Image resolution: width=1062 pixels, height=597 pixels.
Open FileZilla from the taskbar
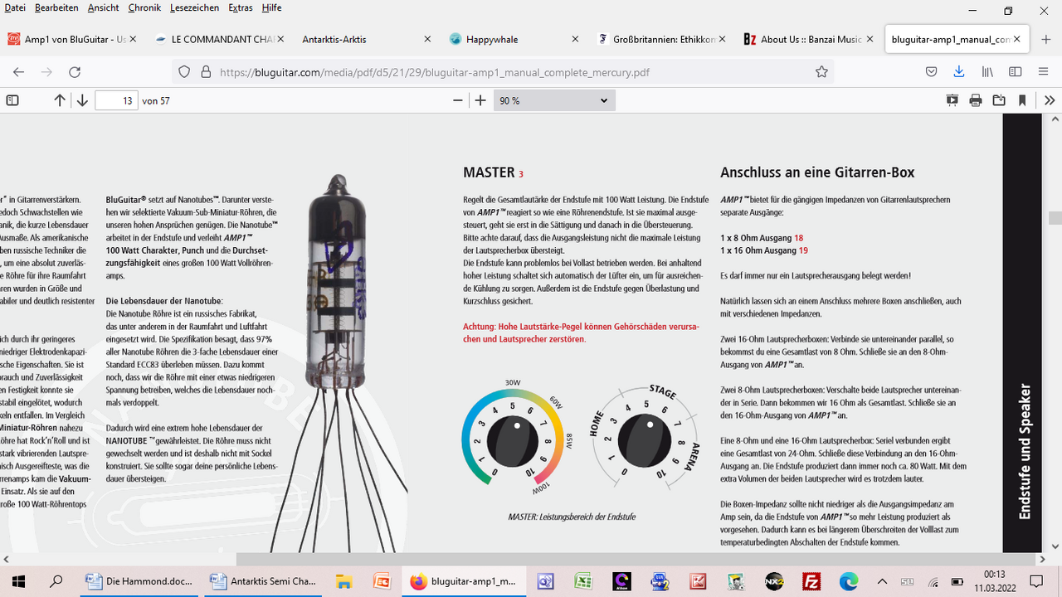[x=812, y=581]
